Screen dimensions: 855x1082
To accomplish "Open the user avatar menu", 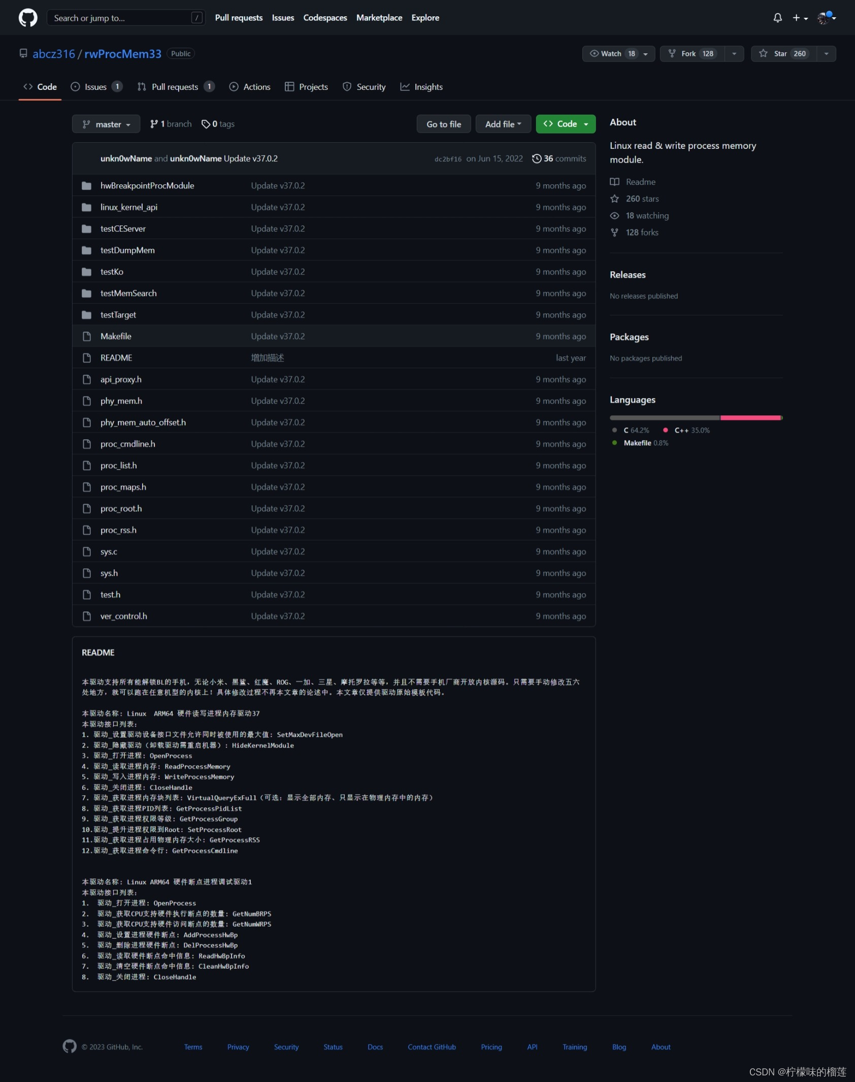I will (827, 18).
